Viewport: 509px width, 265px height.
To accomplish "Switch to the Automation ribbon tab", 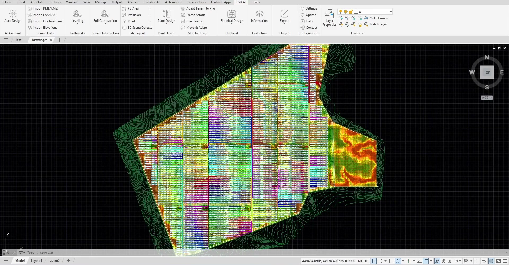I will coord(173,2).
